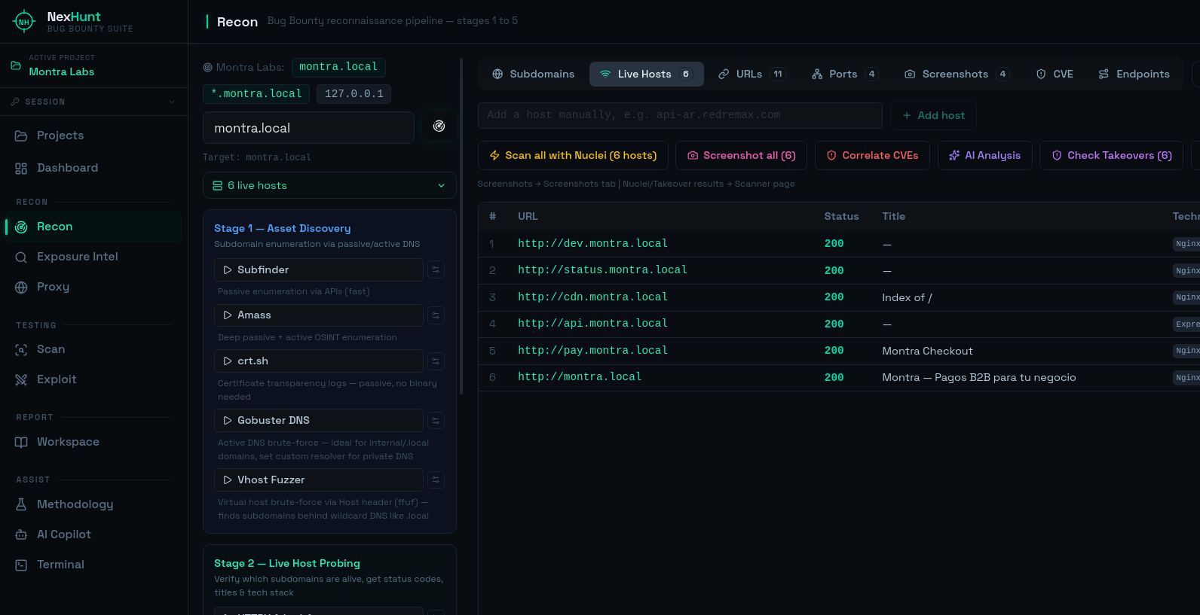The image size is (1200, 615).
Task: Select the 127.0.0.1 scope chip
Action: [x=354, y=94]
